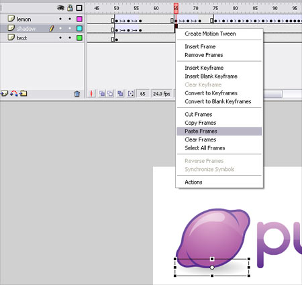Select the text layer name
This screenshot has width=302, height=285.
pyautogui.click(x=22, y=38)
